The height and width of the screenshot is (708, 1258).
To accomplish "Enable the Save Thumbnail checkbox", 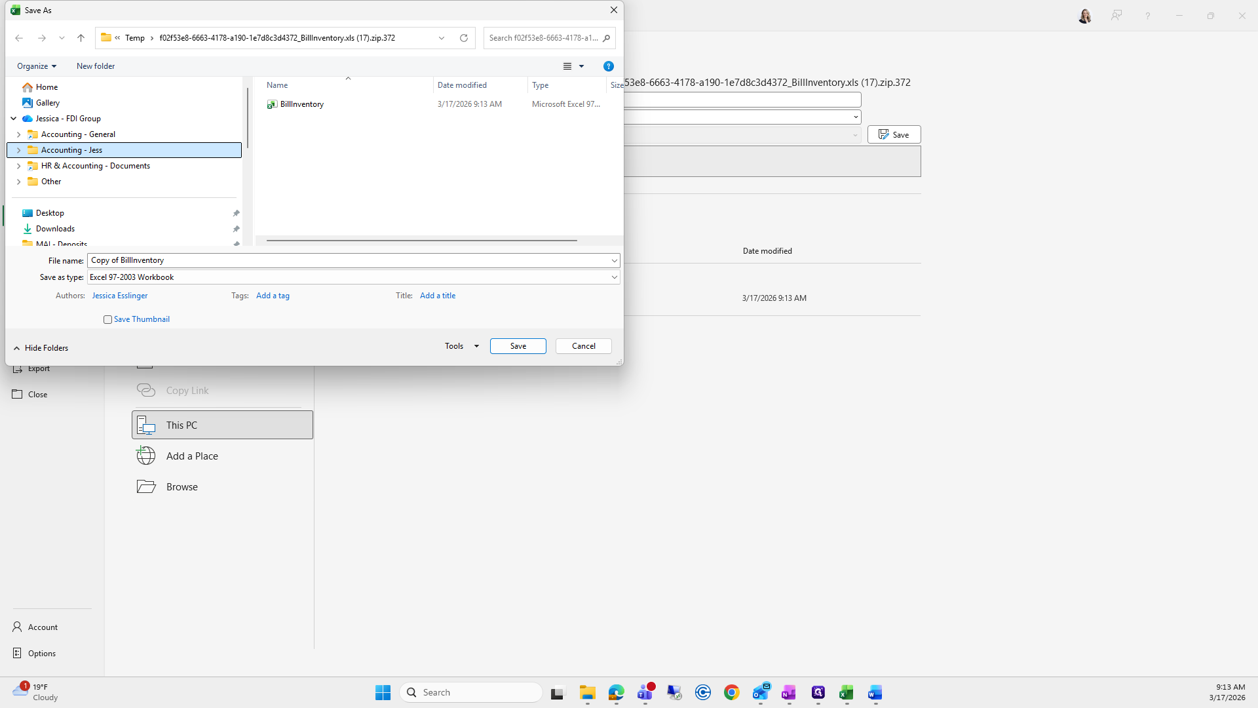I will pyautogui.click(x=108, y=320).
